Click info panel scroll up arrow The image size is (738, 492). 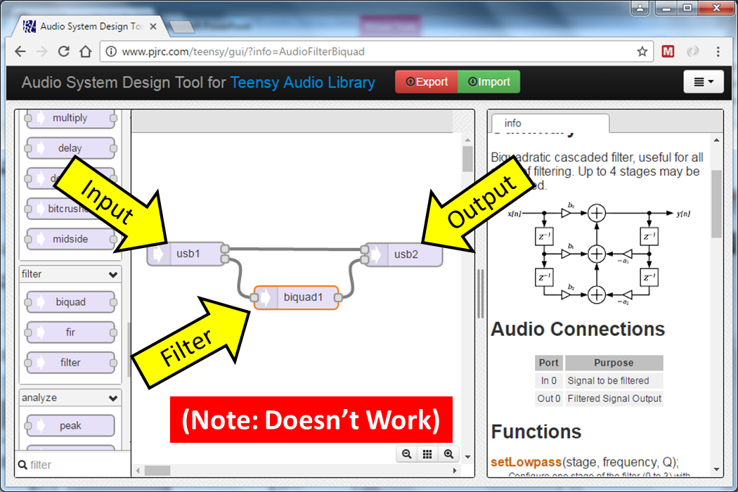[716, 141]
